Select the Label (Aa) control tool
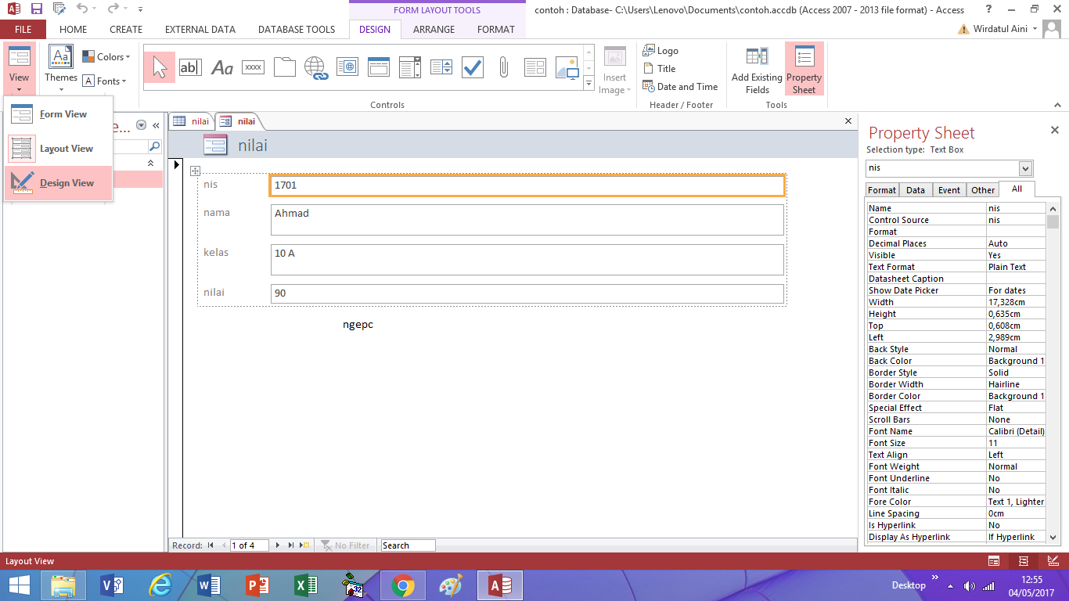Viewport: 1069px width, 601px height. click(221, 67)
